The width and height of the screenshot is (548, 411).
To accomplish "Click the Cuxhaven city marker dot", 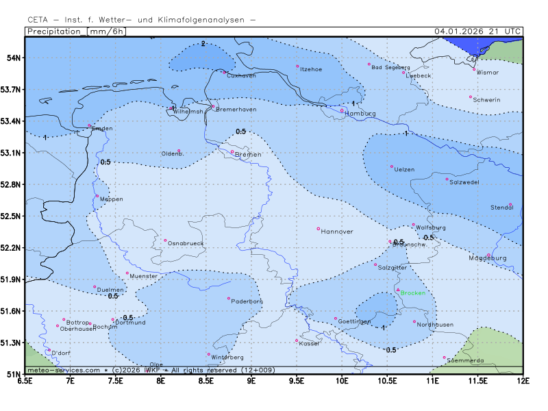I will (224, 72).
